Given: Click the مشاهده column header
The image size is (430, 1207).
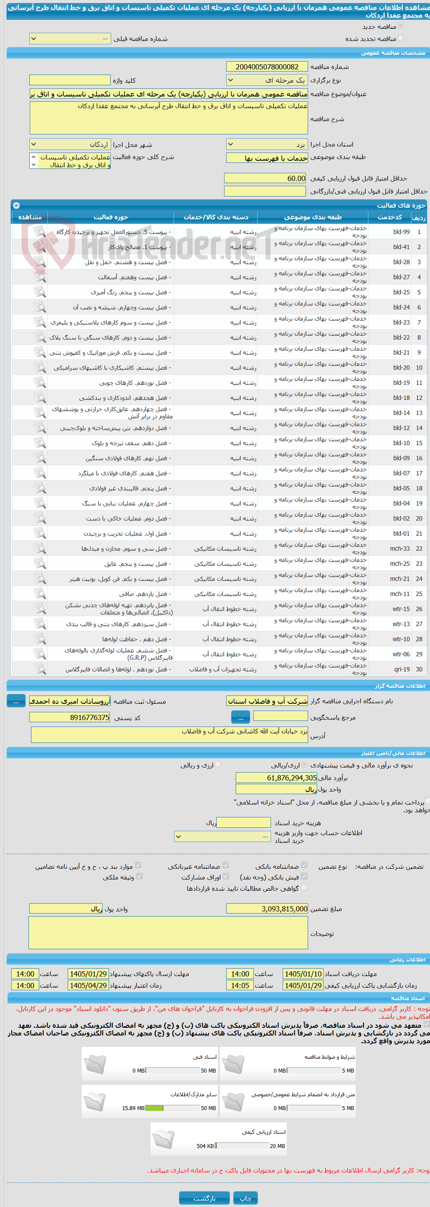Looking at the screenshot, I should [30, 217].
